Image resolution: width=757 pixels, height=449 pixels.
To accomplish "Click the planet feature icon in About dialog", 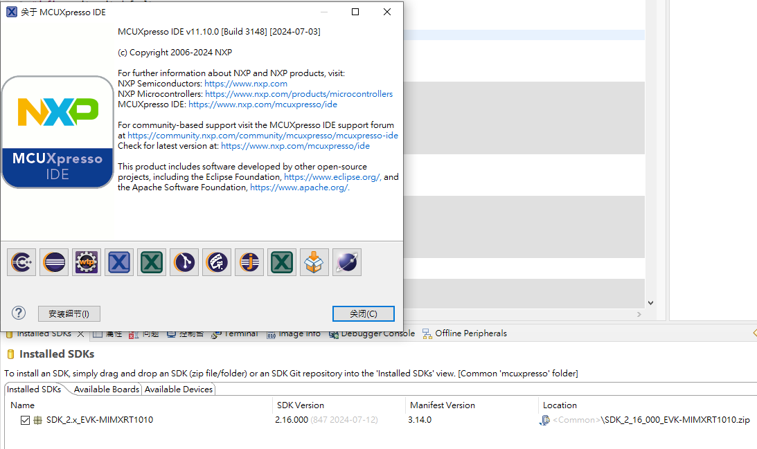I will point(346,262).
